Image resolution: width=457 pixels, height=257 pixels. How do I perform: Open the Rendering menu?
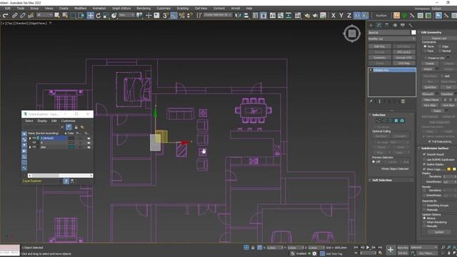tap(144, 9)
